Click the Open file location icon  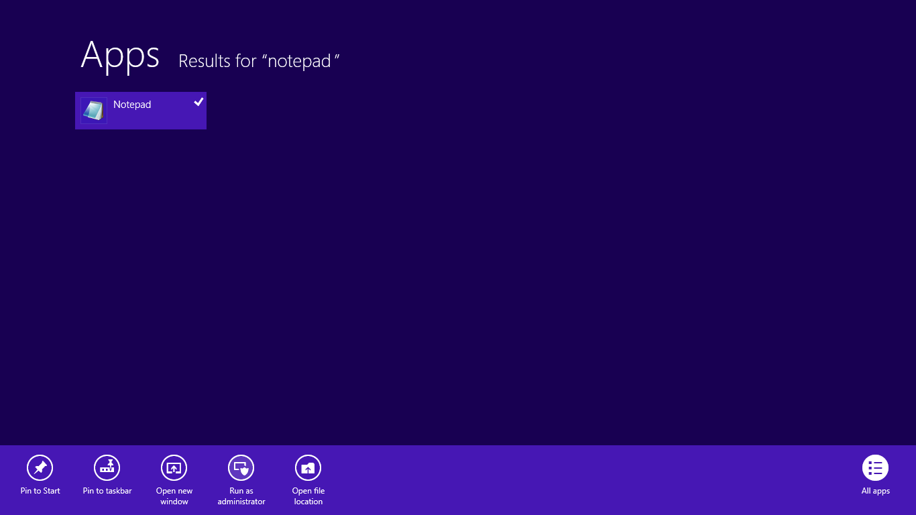pyautogui.click(x=308, y=468)
